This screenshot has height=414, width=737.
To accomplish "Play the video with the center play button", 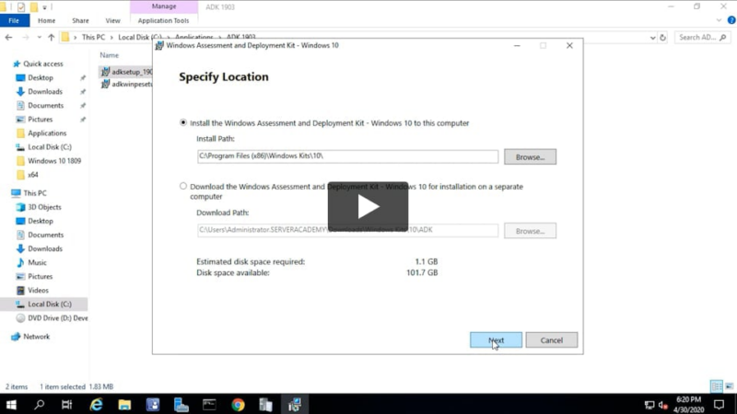I will pyautogui.click(x=368, y=206).
